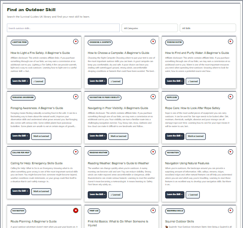Unmark Light a Fire Safely as learned
This screenshot has height=228, width=243.
click(38, 81)
